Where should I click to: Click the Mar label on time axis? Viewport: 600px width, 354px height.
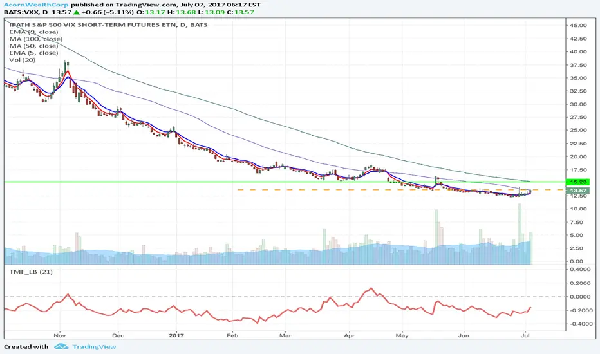[285, 335]
